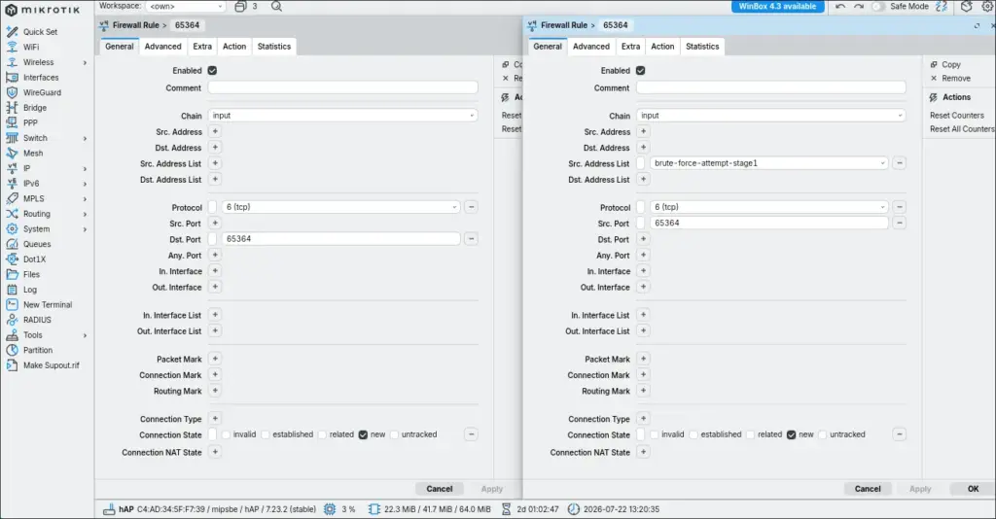Image resolution: width=996 pixels, height=519 pixels.
Task: Switch to Extra tab in left window
Action: (x=202, y=47)
